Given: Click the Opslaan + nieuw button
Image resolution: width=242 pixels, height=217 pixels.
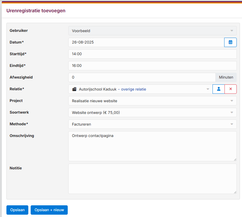Looking at the screenshot, I should 49,210.
